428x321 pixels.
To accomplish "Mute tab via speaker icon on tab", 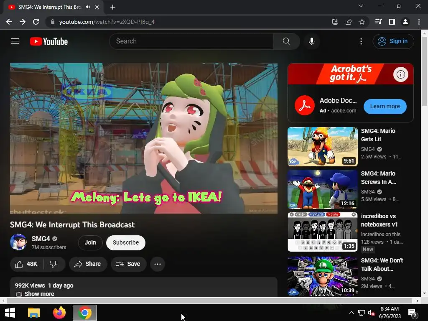I will point(88,7).
